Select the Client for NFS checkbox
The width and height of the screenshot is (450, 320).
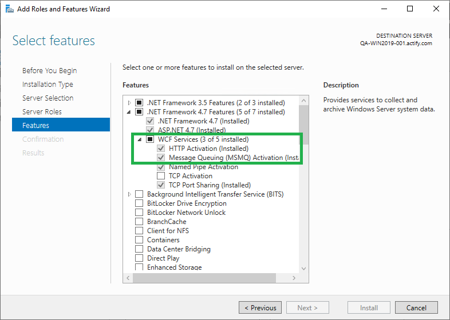(139, 231)
